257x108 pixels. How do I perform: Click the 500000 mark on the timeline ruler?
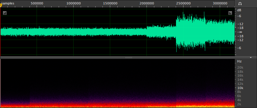click(x=37, y=3)
